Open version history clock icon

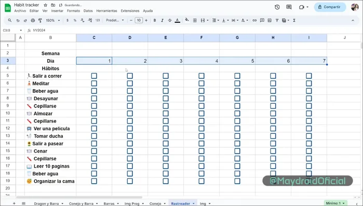(x=277, y=7)
